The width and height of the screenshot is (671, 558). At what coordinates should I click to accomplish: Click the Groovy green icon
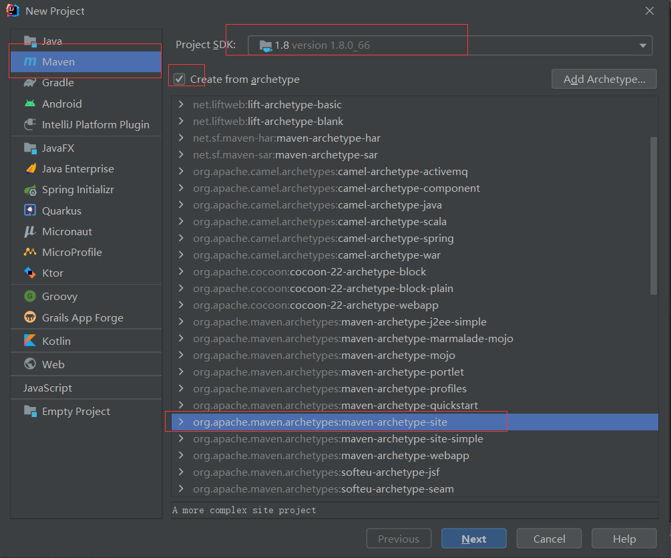click(30, 296)
